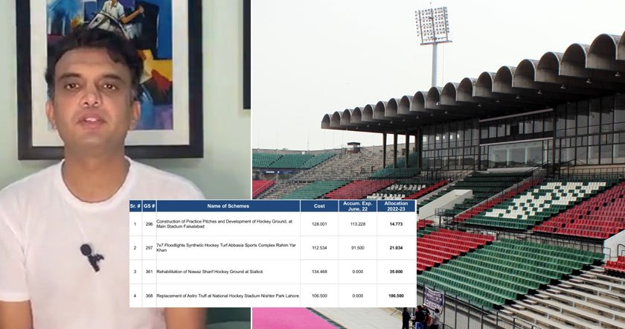Select the "Allocation 2022-23" column header
The width and height of the screenshot is (625, 329).
[396, 205]
